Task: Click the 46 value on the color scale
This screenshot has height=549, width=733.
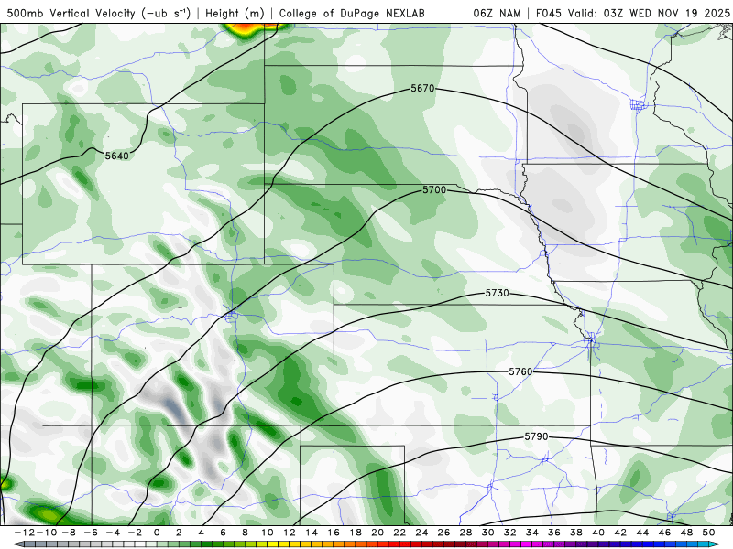Action: point(665,533)
